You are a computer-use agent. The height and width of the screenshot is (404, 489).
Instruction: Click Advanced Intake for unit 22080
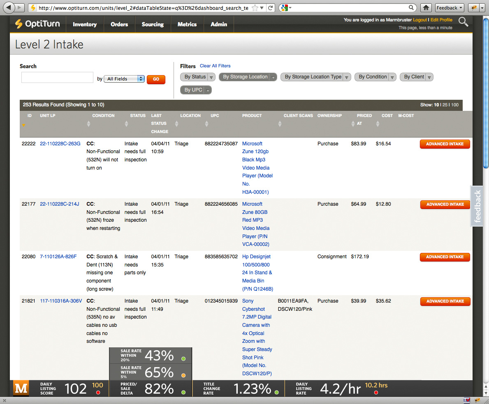tap(445, 257)
